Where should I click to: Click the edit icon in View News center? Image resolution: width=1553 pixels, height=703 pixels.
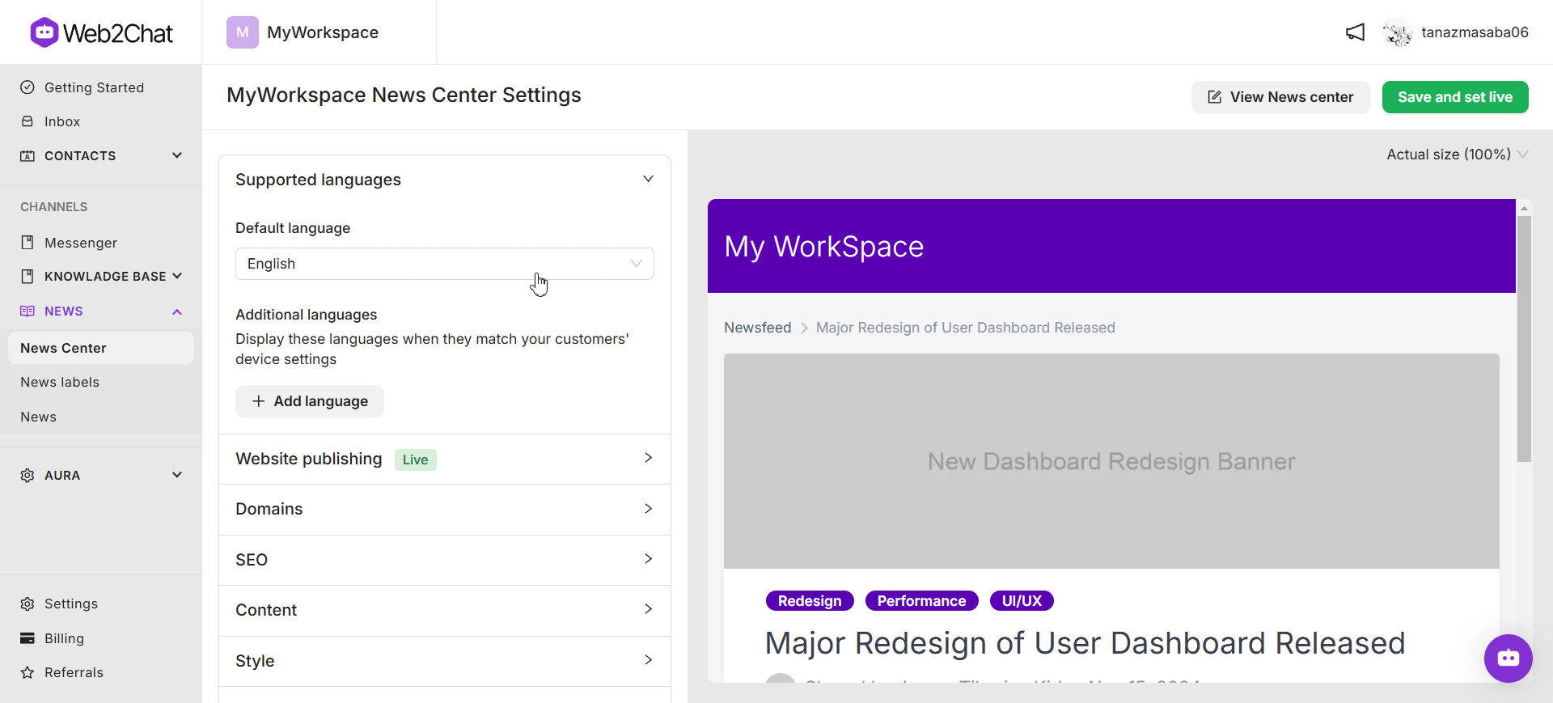(x=1214, y=97)
